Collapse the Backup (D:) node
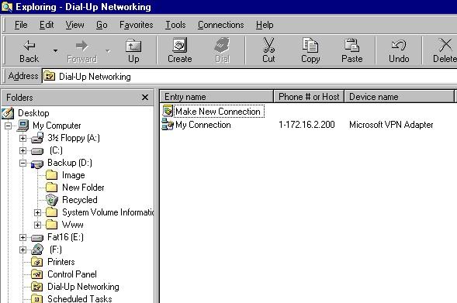The width and height of the screenshot is (457, 303). pyautogui.click(x=23, y=163)
